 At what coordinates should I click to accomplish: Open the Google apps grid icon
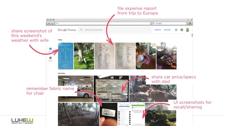point(176,30)
